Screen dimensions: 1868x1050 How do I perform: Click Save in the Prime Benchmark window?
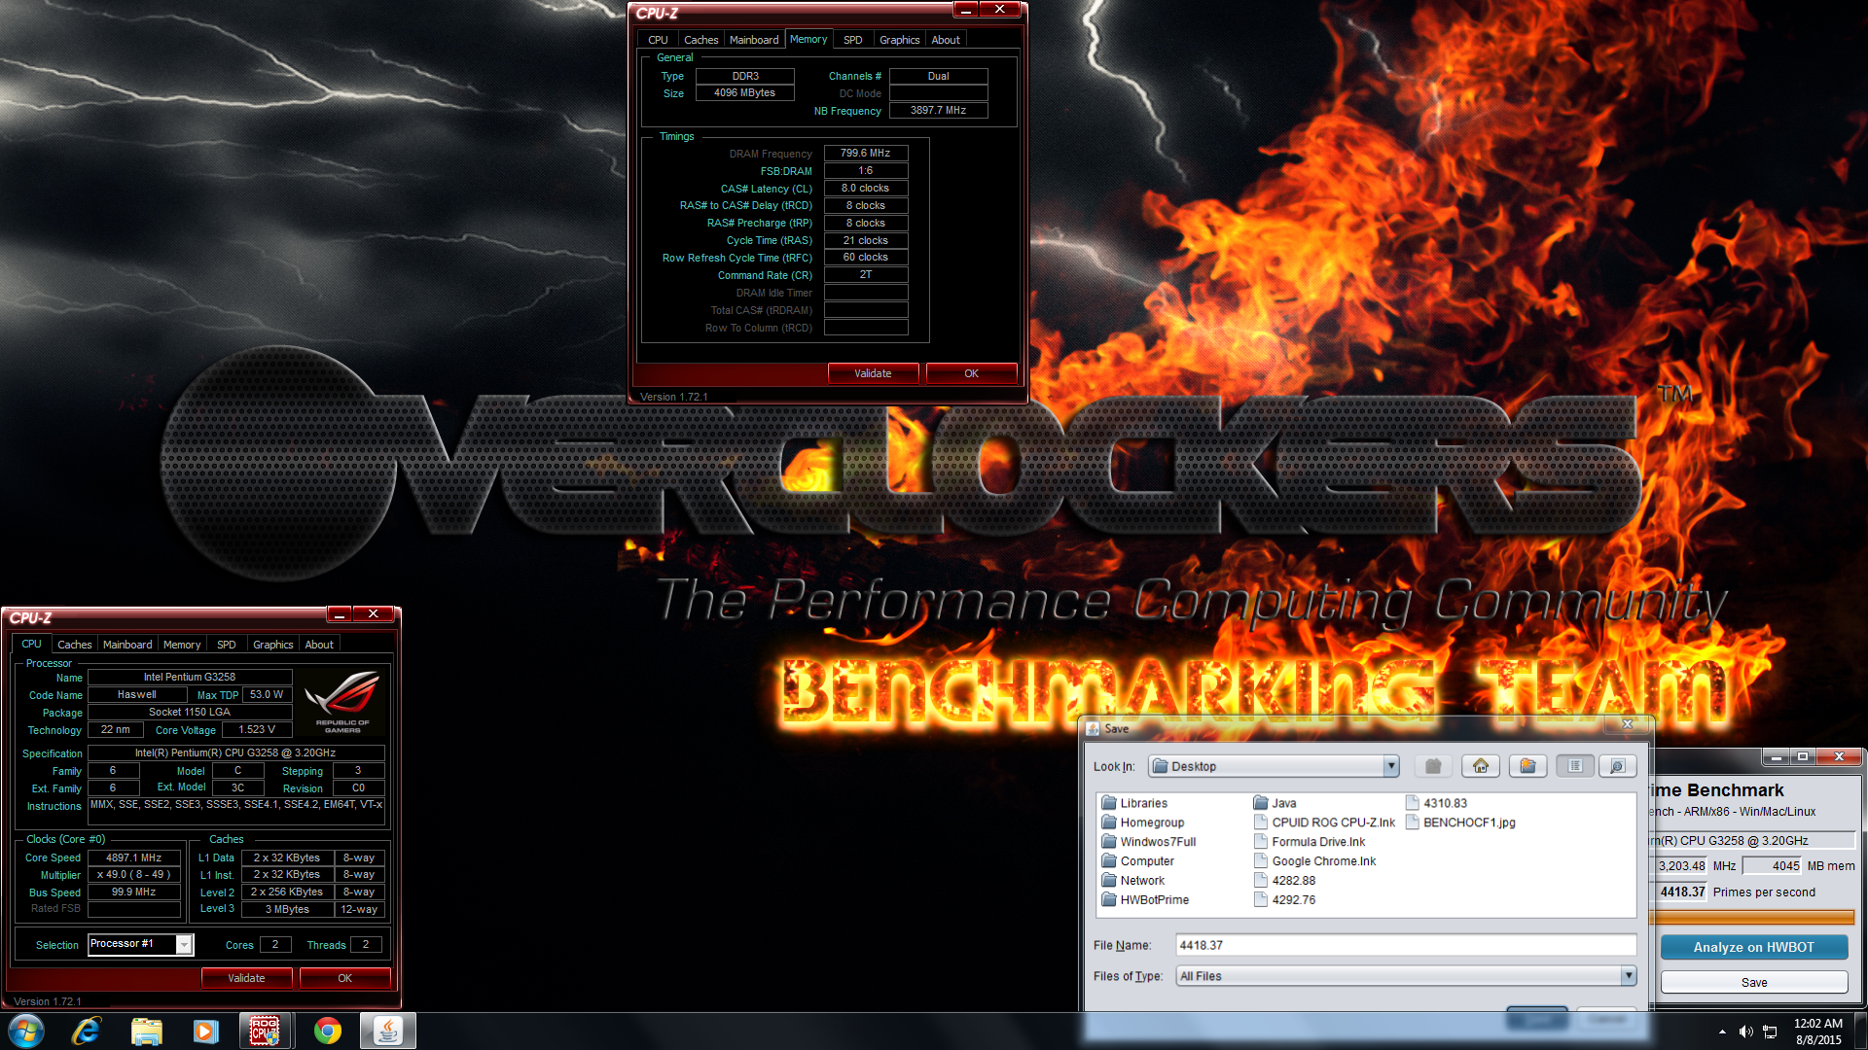(x=1753, y=982)
